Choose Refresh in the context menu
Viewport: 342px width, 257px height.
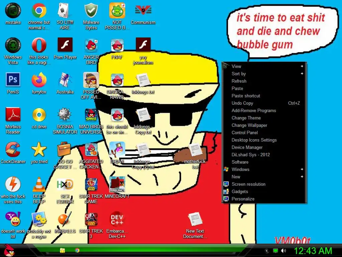coord(264,81)
